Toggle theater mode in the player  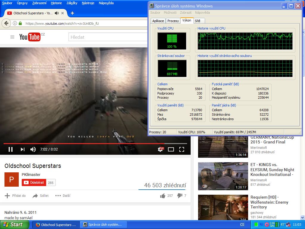[x=171, y=149]
